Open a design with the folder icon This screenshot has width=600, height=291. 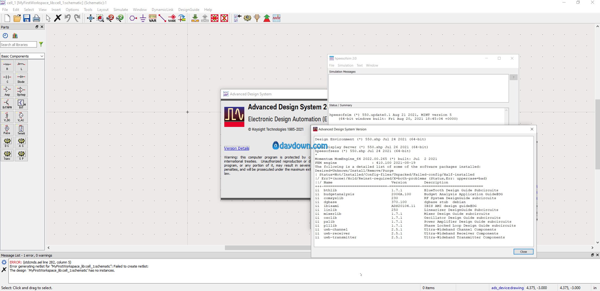[x=17, y=18]
